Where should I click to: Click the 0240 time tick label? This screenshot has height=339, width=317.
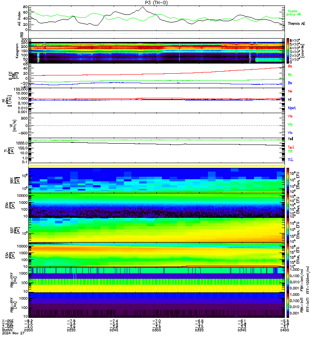(114, 330)
